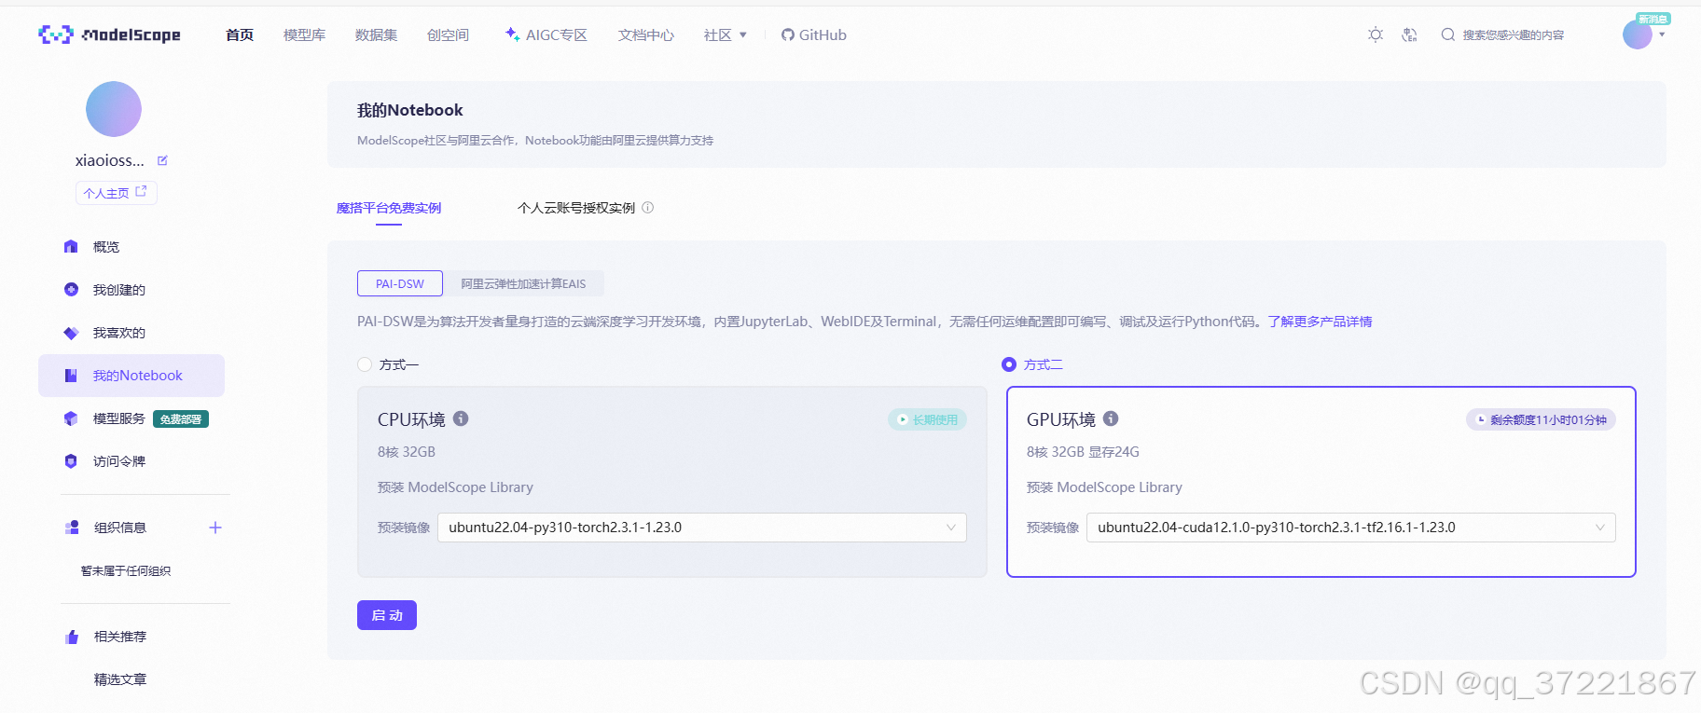
Task: Click the ModelScope logo
Action: (x=109, y=34)
